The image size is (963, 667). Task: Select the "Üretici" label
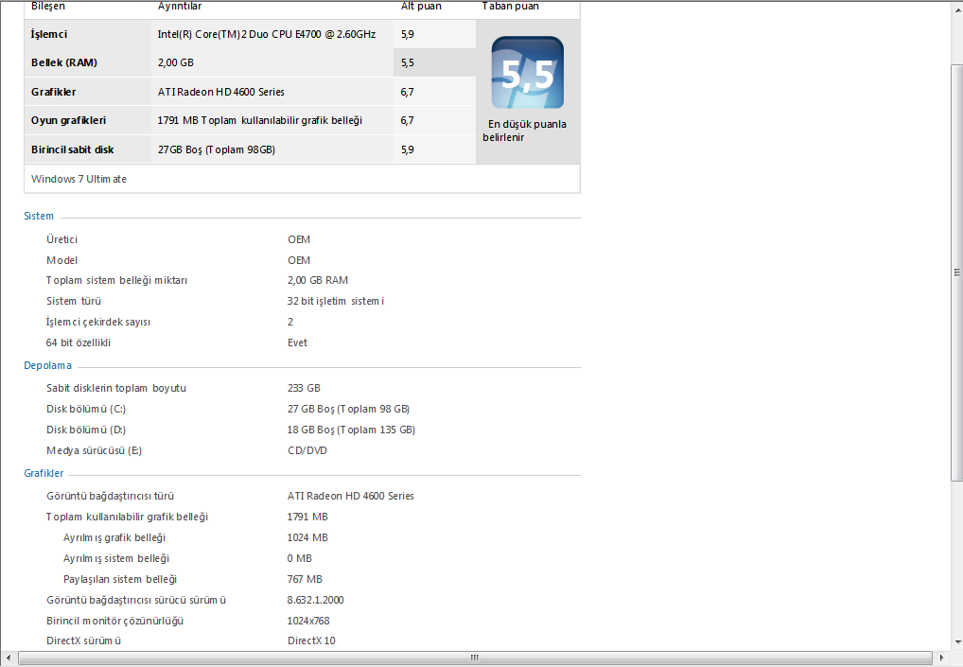[62, 239]
